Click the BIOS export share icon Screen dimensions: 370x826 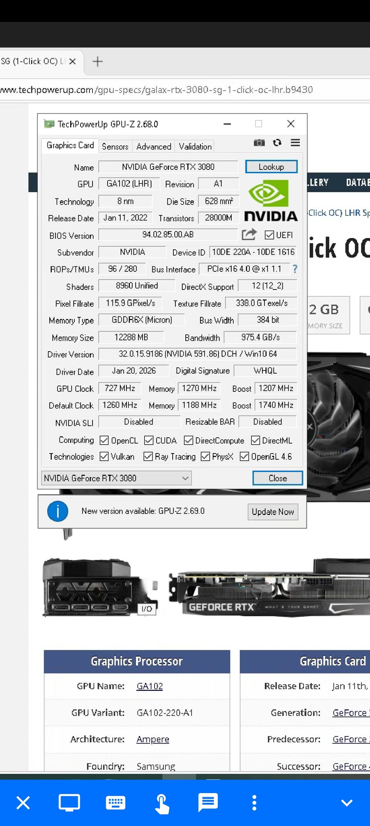[249, 234]
